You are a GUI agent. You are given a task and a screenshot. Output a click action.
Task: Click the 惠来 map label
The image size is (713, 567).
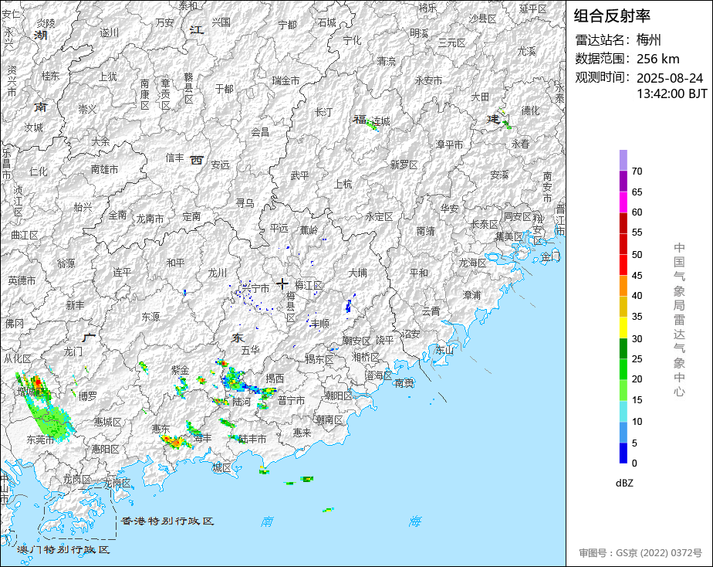(302, 433)
